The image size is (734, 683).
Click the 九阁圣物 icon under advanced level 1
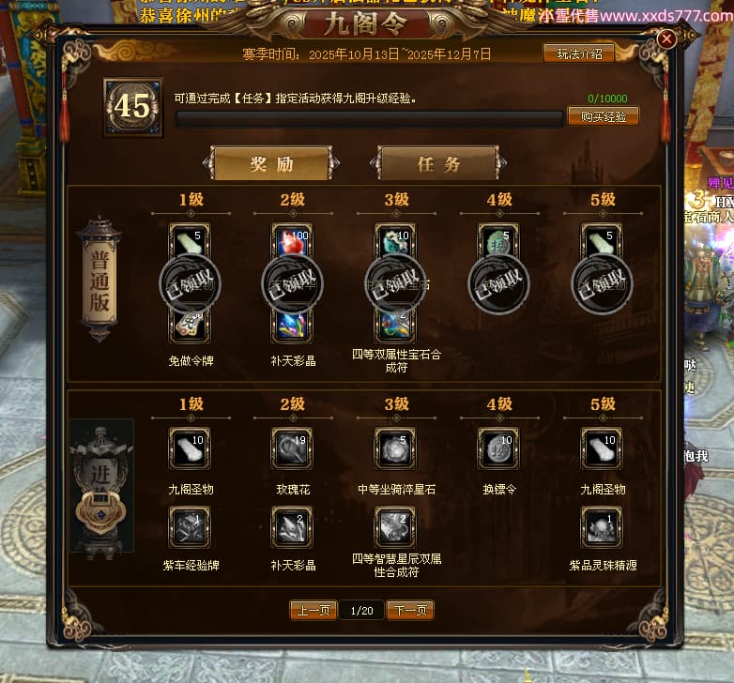click(190, 448)
